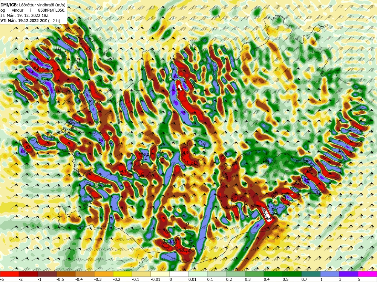This screenshot has height=282, width=377.
Task: Pick the magenta swatch right of 5
Action: (368, 274)
